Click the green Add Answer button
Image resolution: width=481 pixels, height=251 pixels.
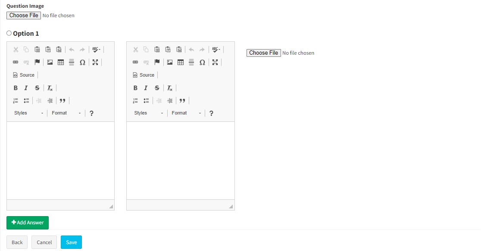[28, 223]
